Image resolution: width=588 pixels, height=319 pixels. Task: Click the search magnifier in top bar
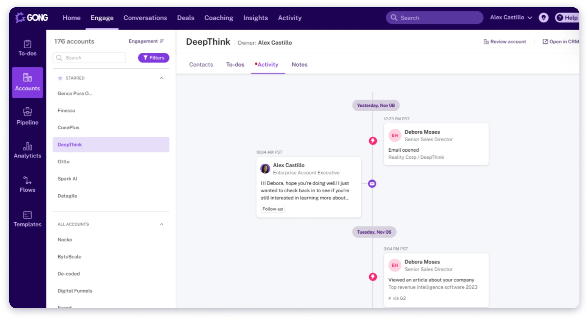tap(394, 17)
